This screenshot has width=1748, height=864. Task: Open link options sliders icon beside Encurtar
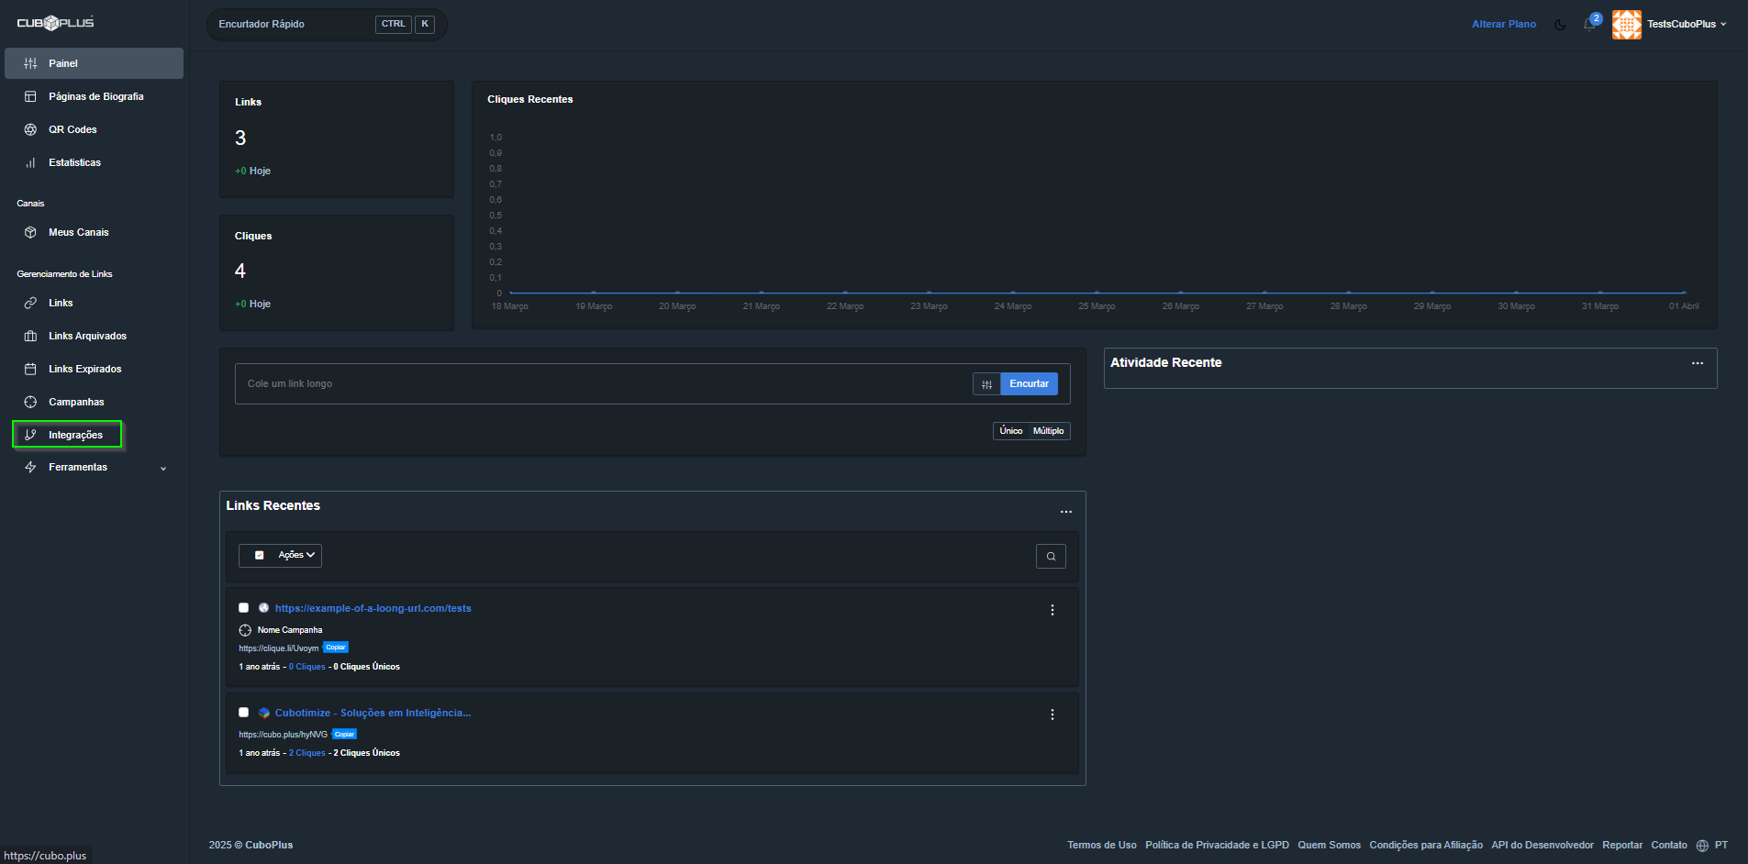pos(986,384)
